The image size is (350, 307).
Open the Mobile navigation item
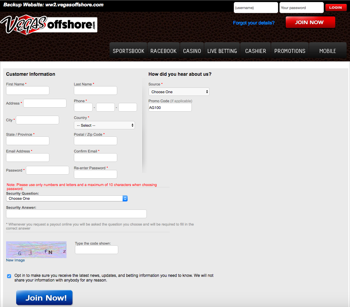point(328,51)
